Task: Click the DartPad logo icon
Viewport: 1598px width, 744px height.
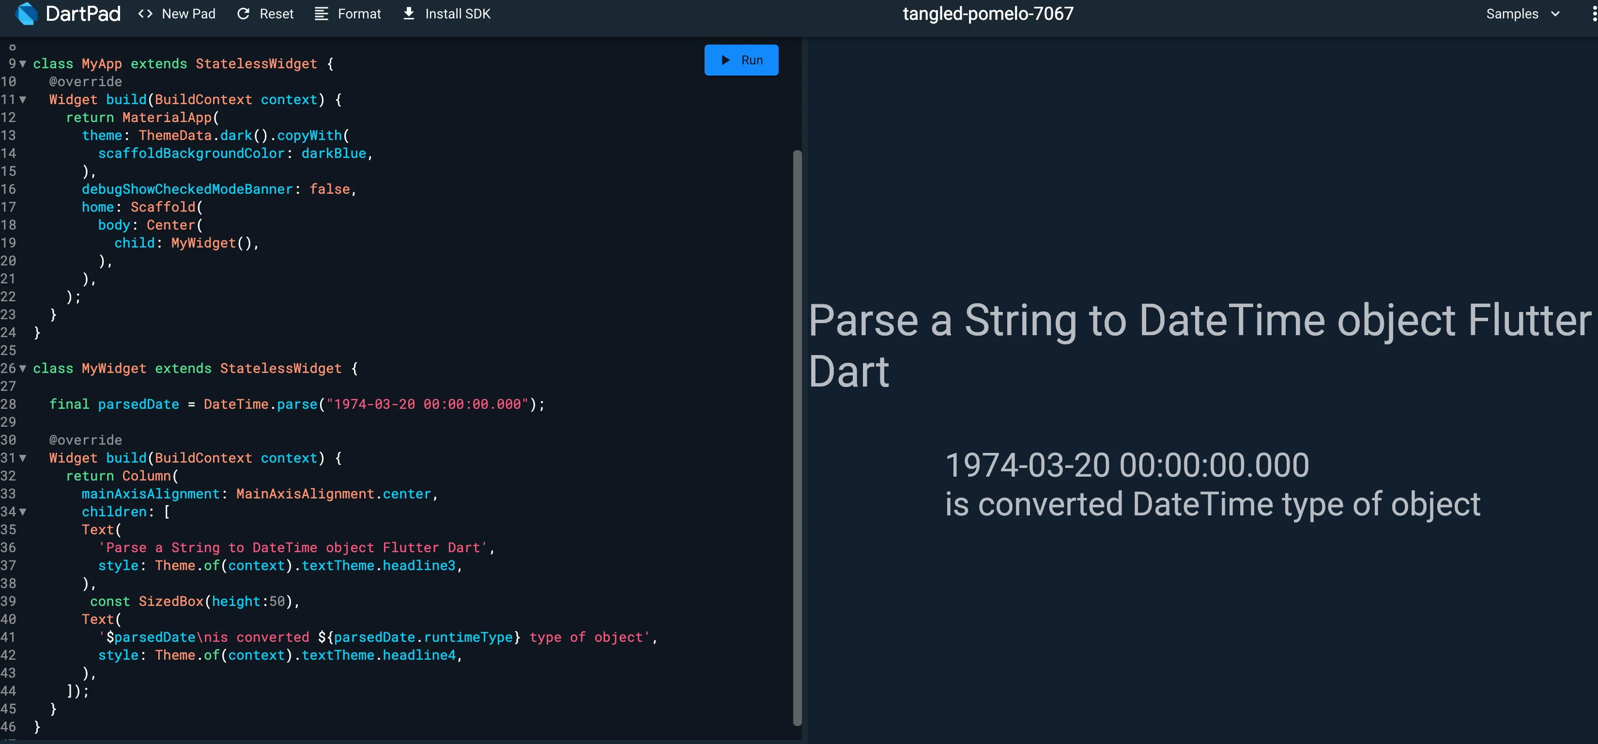Action: [x=26, y=14]
